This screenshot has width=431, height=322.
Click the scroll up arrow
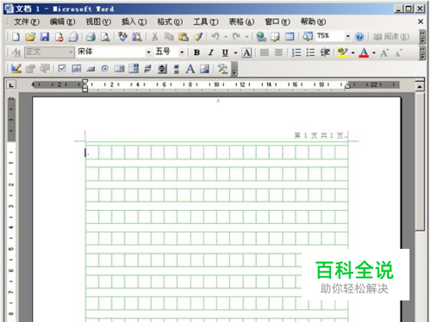pyautogui.click(x=420, y=86)
